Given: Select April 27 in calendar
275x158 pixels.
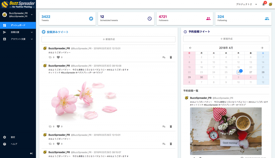Looking at the screenshot, I should [251, 72].
